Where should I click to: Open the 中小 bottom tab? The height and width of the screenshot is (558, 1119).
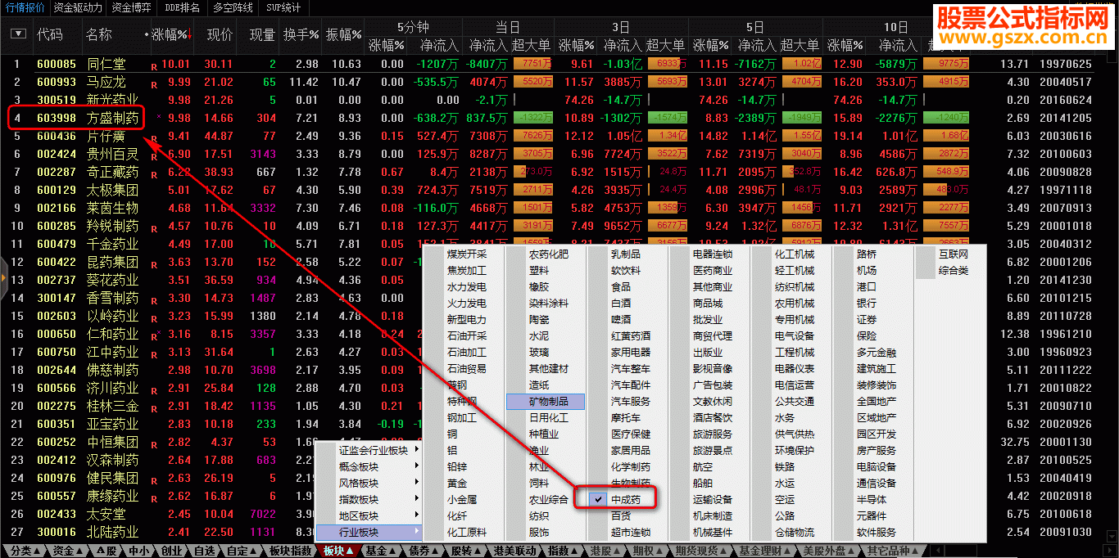(139, 551)
